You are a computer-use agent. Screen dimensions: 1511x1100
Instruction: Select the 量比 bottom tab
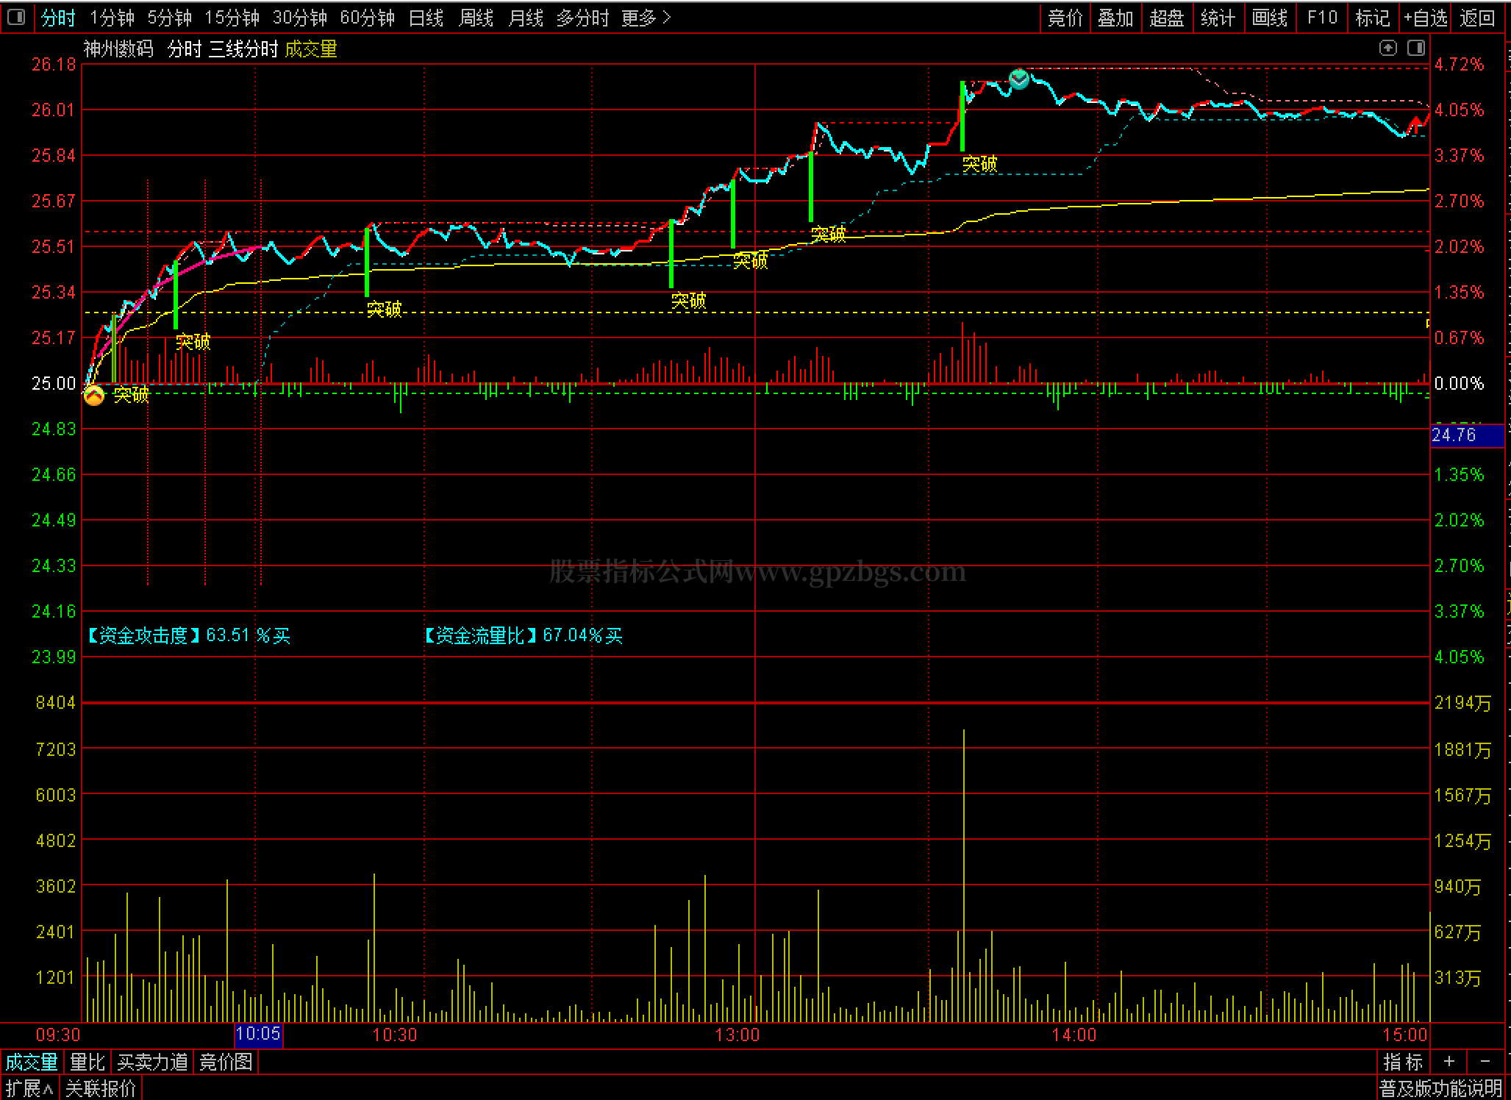(x=87, y=1062)
